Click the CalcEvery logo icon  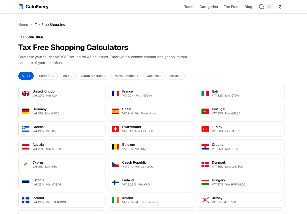coord(20,6)
